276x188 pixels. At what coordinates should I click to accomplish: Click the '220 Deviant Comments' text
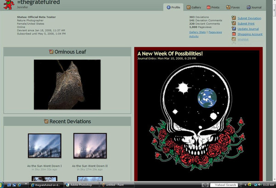point(205,24)
